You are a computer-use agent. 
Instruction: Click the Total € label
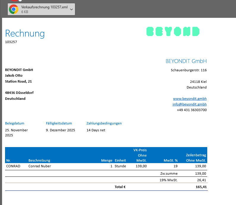(120, 187)
